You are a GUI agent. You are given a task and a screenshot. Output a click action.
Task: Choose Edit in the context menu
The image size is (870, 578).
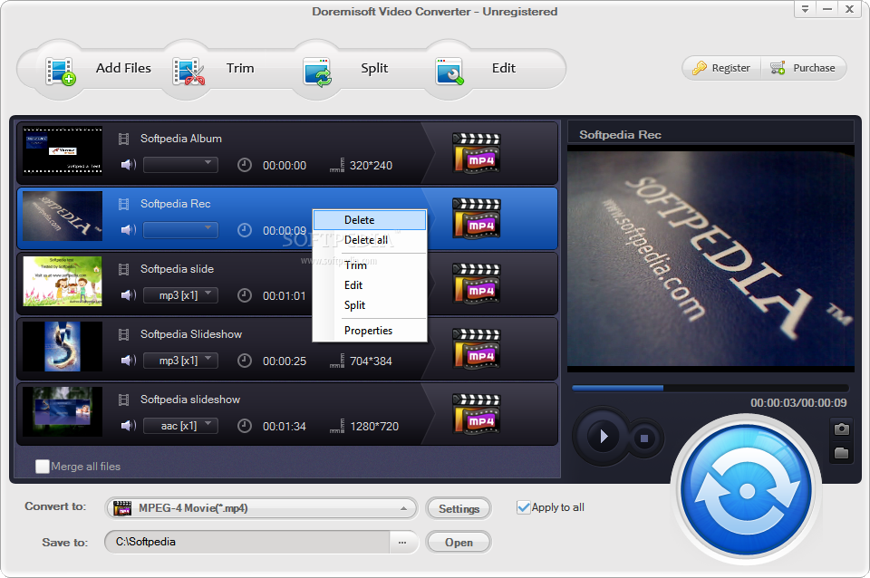pos(370,285)
